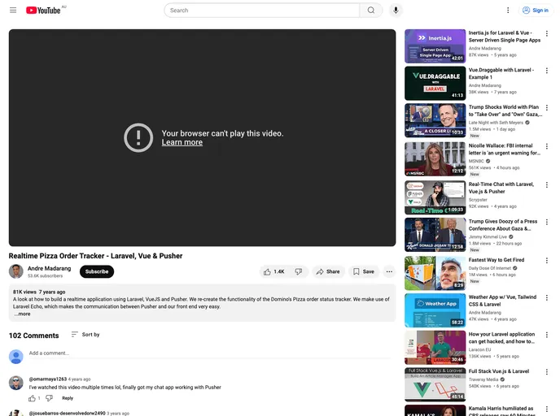This screenshot has width=560, height=416.
Task: Like the video with 1.4K likes
Action: tap(274, 271)
